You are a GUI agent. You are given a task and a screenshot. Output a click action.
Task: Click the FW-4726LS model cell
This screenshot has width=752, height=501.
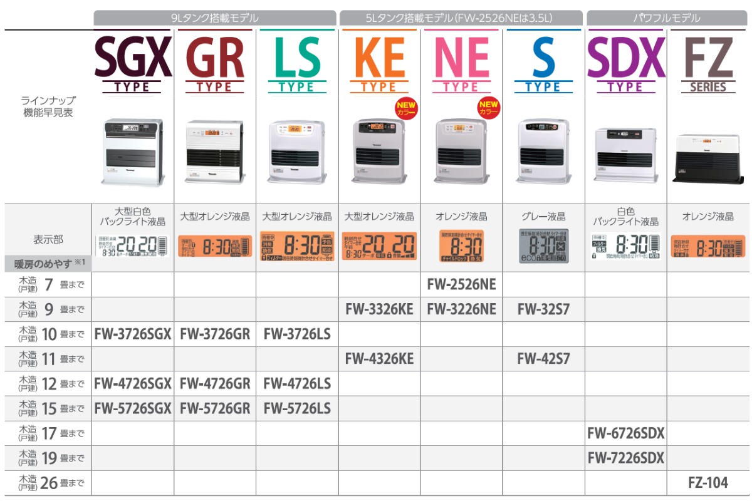click(297, 383)
